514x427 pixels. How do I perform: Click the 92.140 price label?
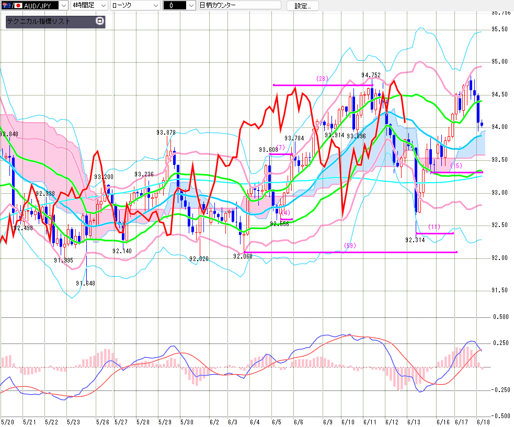pyautogui.click(x=122, y=251)
